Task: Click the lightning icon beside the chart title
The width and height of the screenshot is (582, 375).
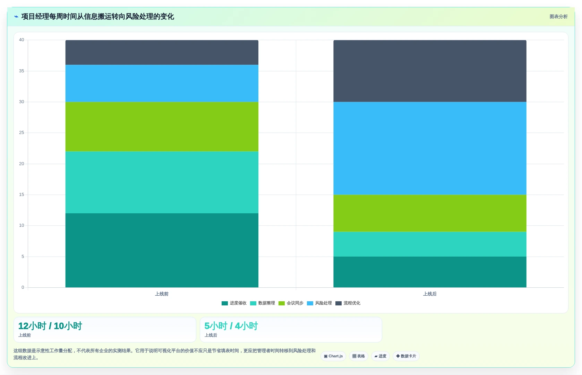Action: tap(16, 17)
